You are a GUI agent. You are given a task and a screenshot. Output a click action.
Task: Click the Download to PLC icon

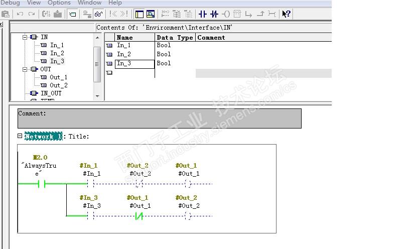58,14
